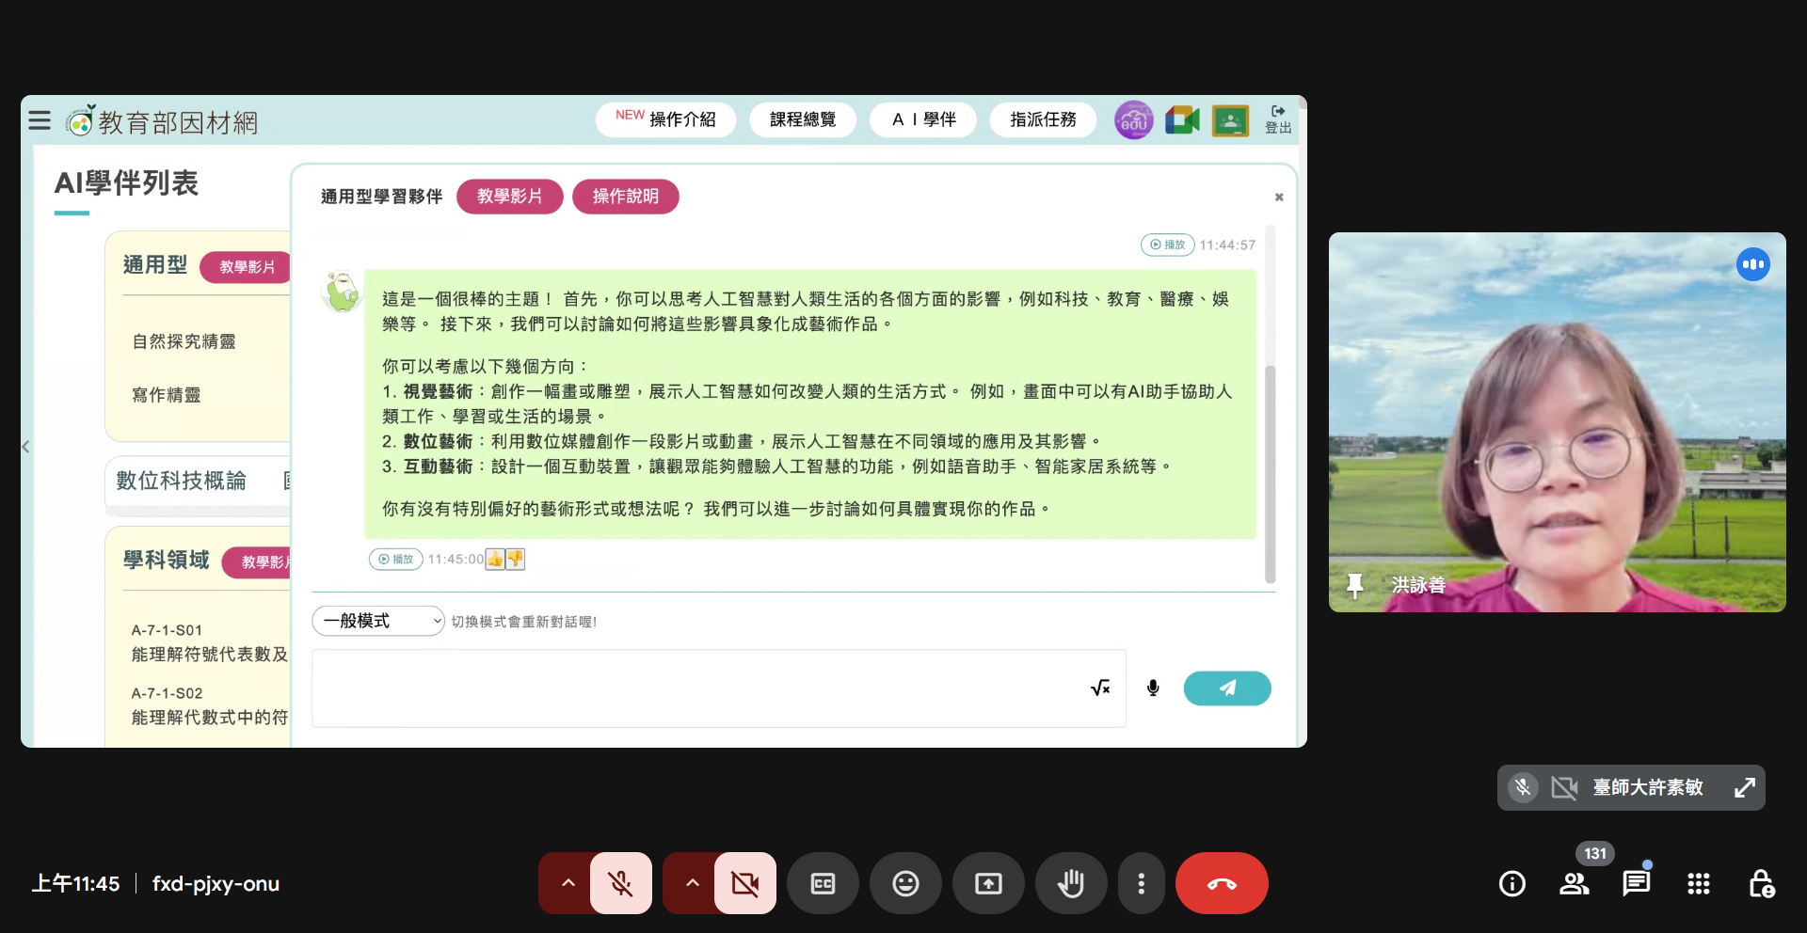Click the 教育部因材網 logo
Image resolution: width=1807 pixels, height=933 pixels.
pos(162,121)
